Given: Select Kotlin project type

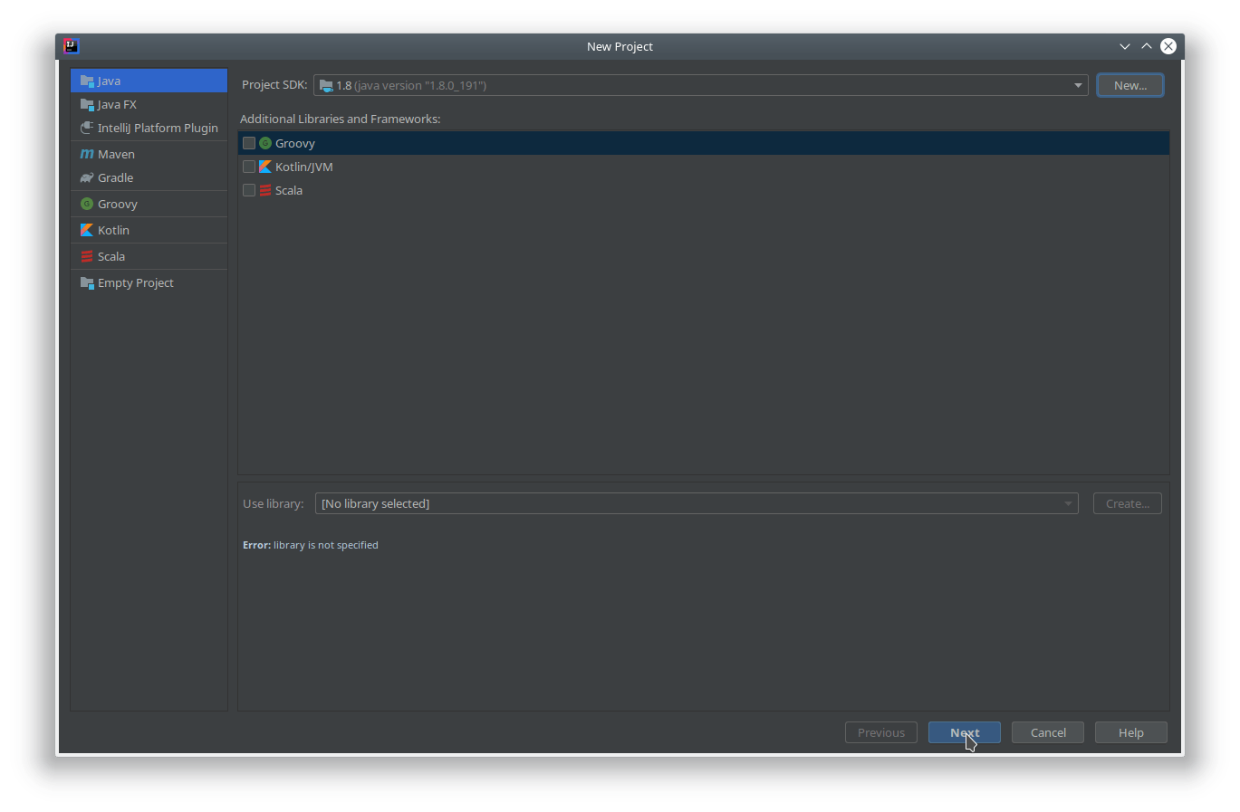Looking at the screenshot, I should (x=149, y=230).
